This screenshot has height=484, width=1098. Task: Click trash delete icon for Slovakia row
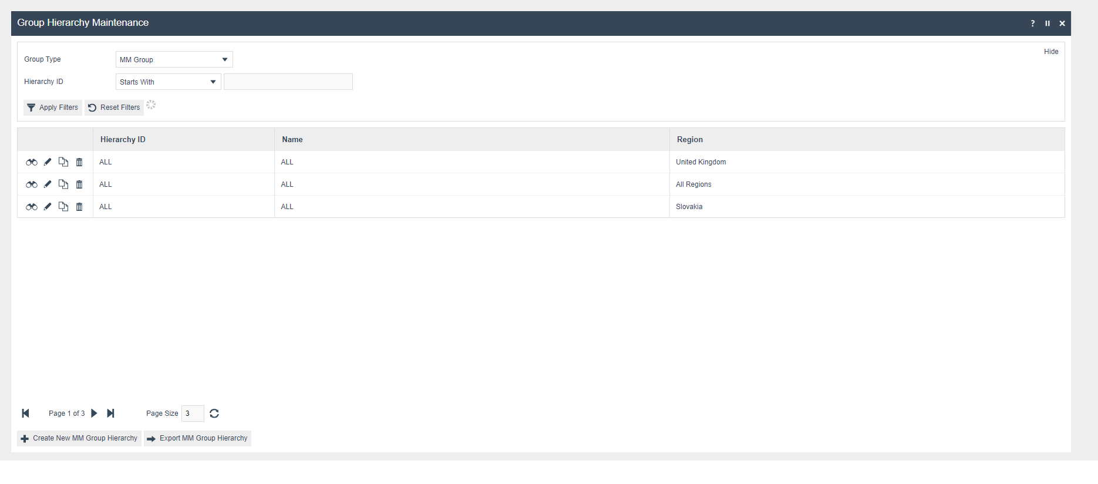(79, 207)
